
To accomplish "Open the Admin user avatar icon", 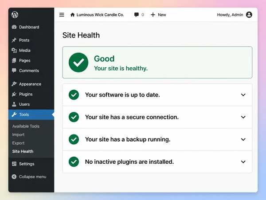I will coord(249,15).
